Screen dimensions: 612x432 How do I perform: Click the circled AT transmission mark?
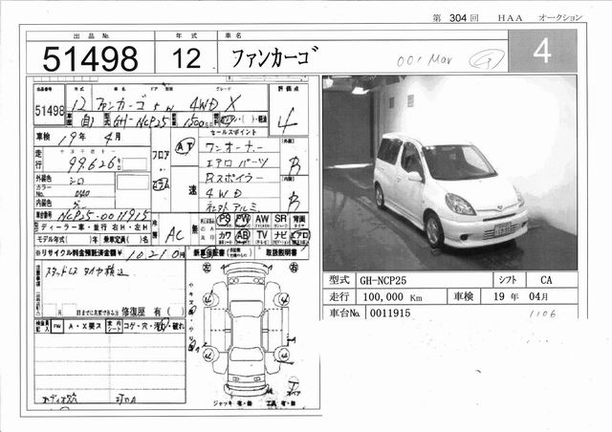pos(185,147)
